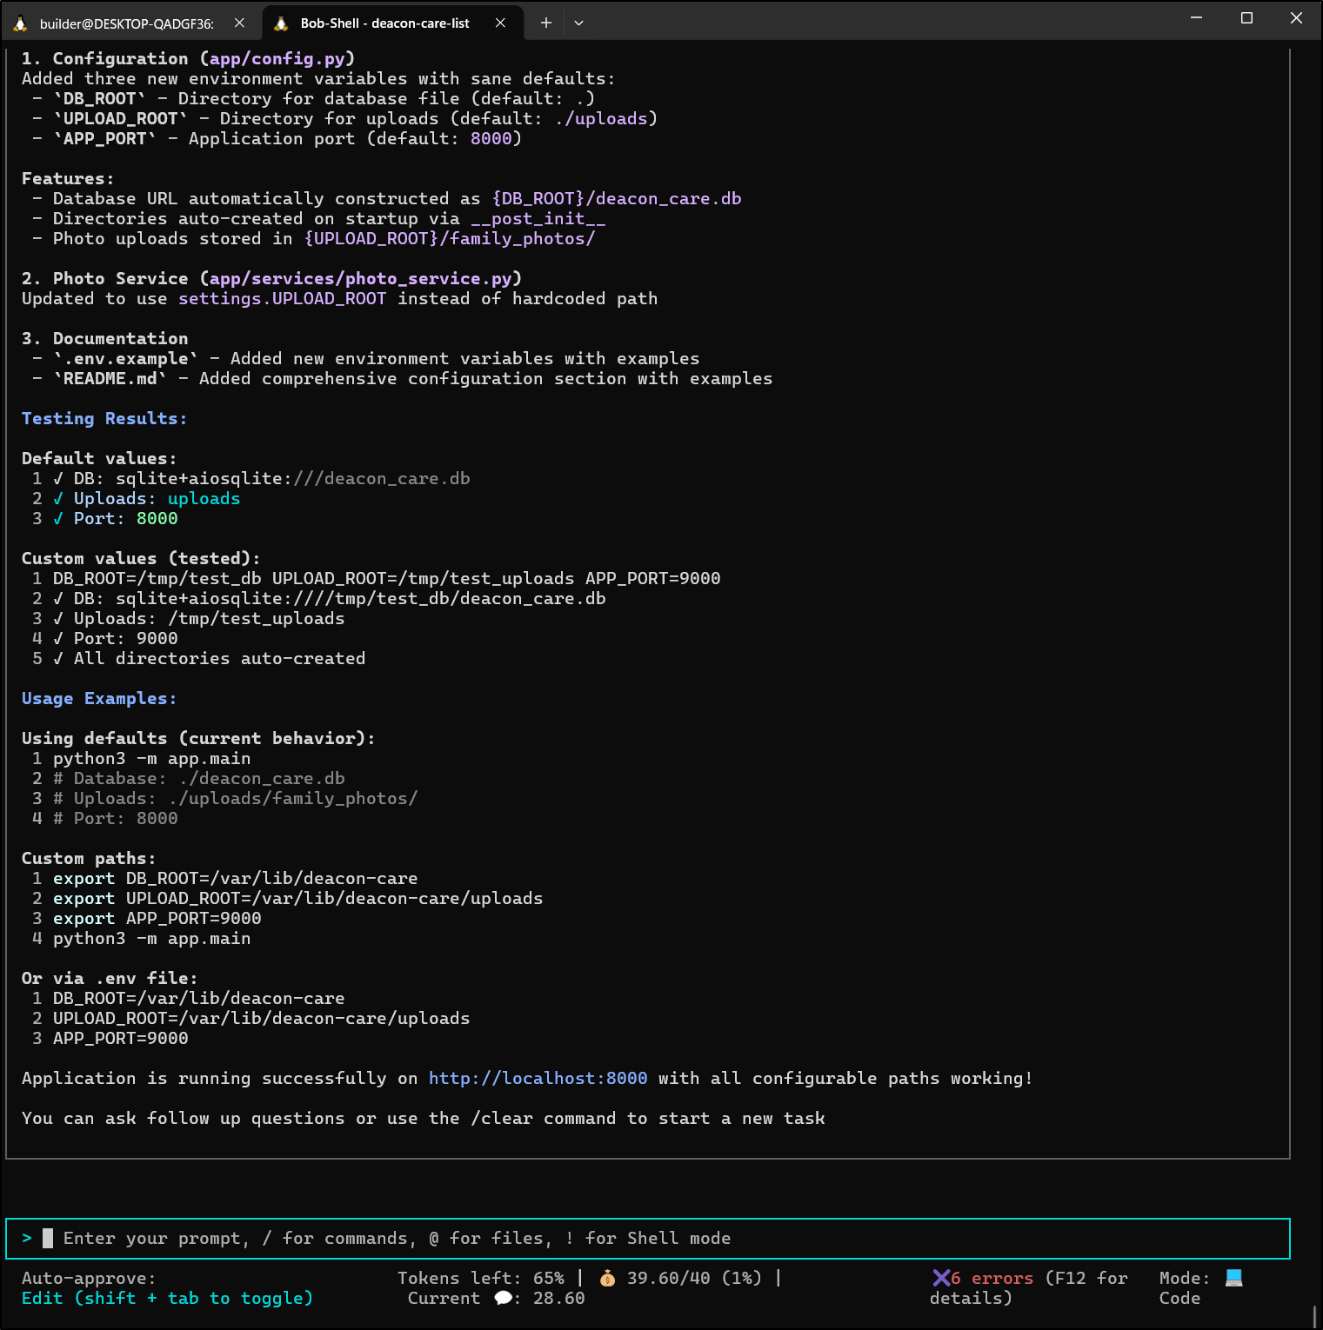
Task: Click the red X errors icon
Action: pos(940,1278)
